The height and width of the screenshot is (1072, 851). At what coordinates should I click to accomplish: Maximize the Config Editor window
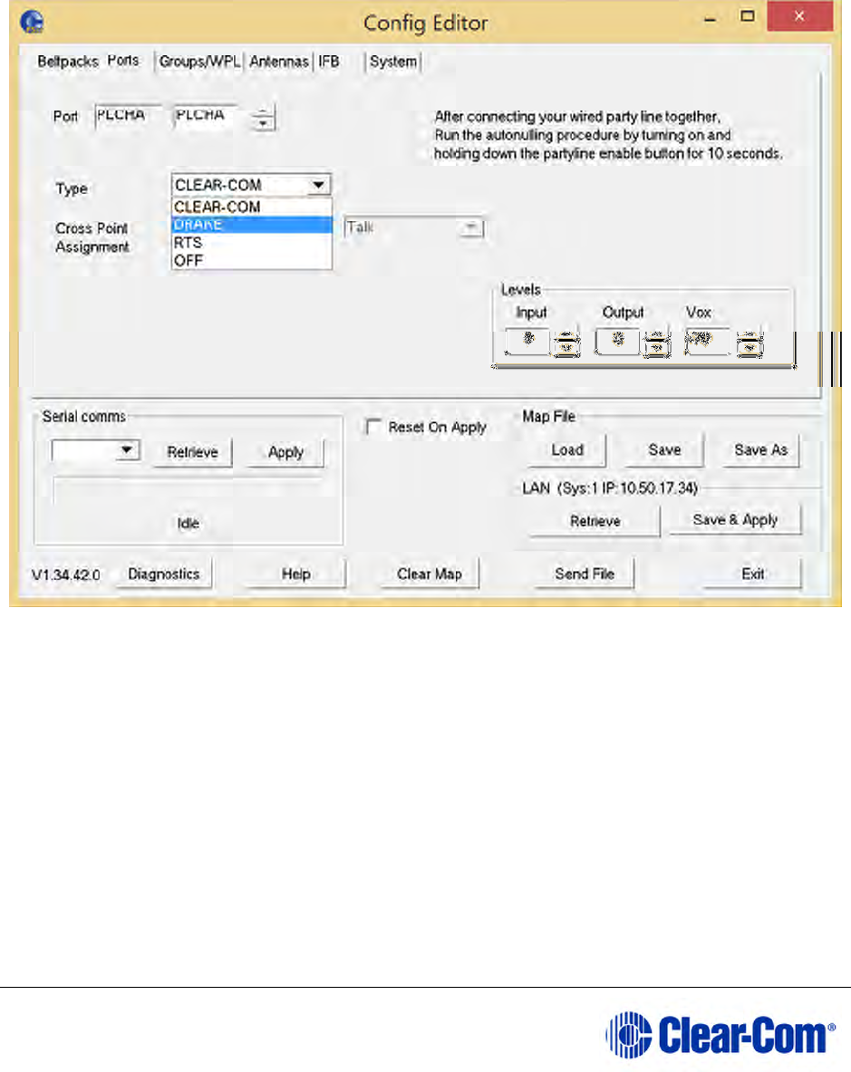(748, 16)
